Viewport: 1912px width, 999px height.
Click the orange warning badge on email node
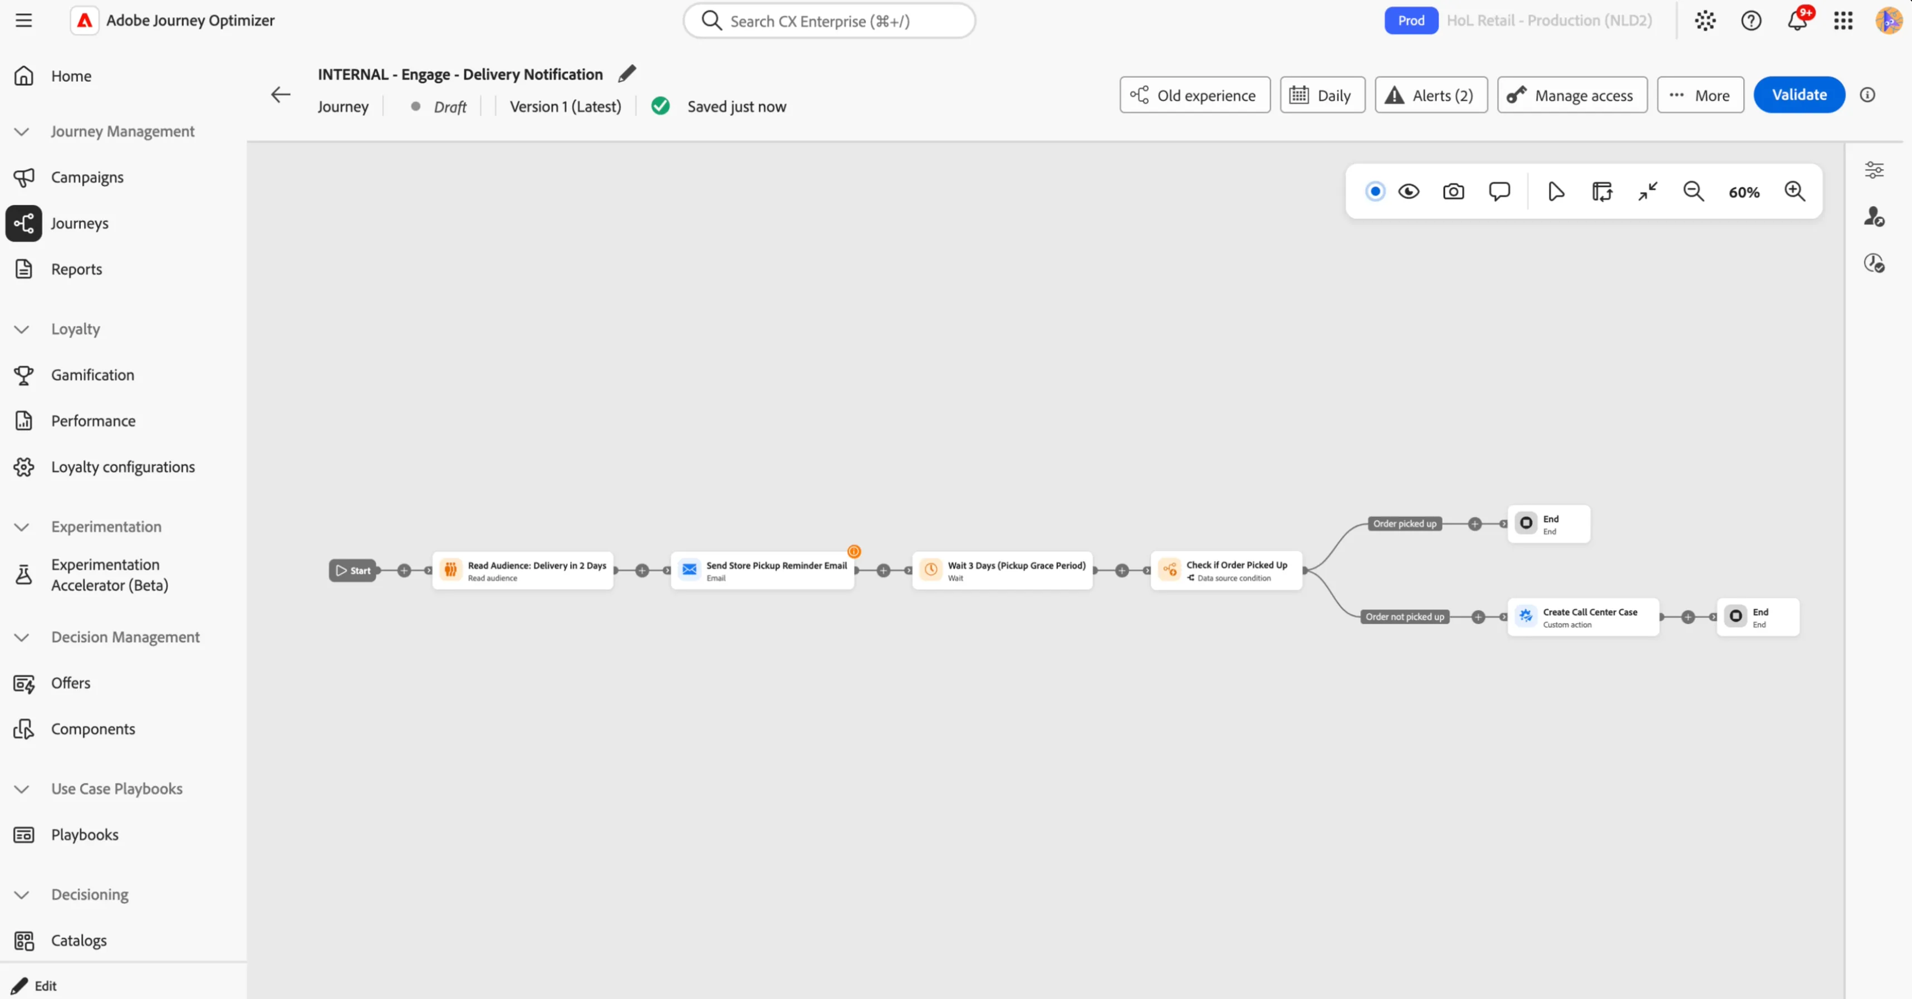(x=854, y=551)
